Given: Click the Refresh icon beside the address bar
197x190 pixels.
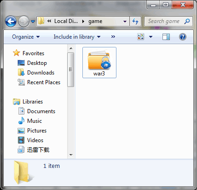Looking at the screenshot, I should (x=135, y=21).
